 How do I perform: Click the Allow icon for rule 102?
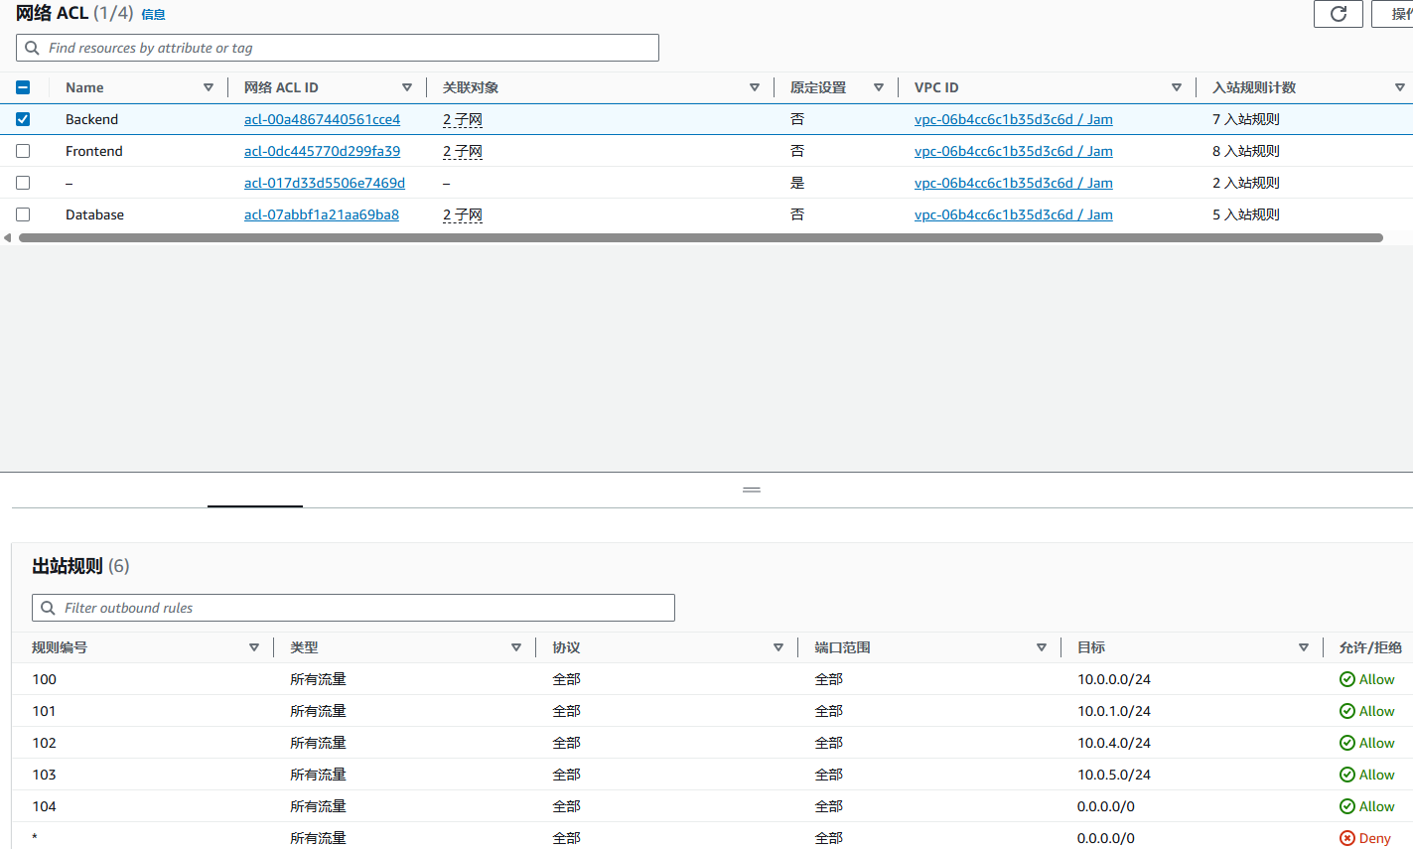point(1347,743)
